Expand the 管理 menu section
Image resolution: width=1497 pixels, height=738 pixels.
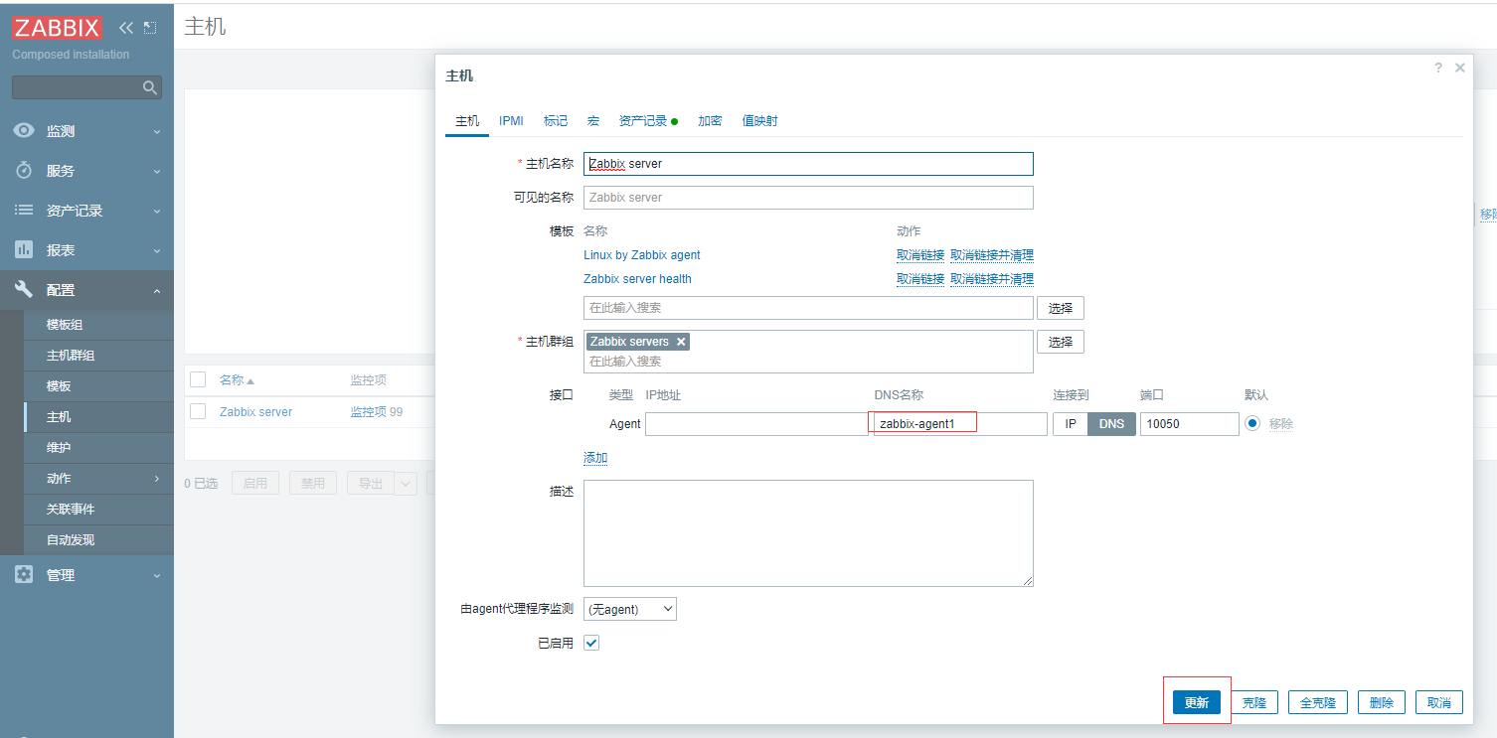pyautogui.click(x=156, y=575)
